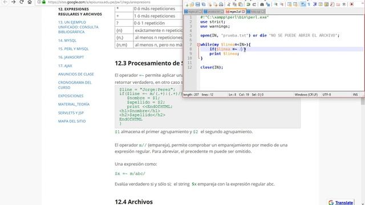The height and width of the screenshot is (205, 365).
Task: Click the length : 207 status text
Action: point(191,95)
